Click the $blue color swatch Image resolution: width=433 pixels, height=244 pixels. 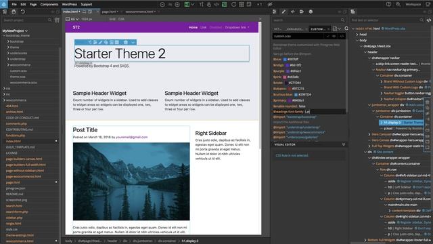coord(285,59)
